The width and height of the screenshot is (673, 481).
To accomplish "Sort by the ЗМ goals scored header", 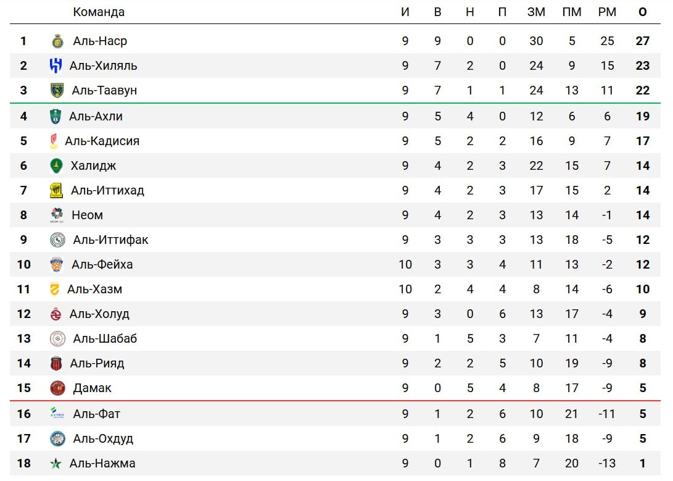I will click(536, 12).
